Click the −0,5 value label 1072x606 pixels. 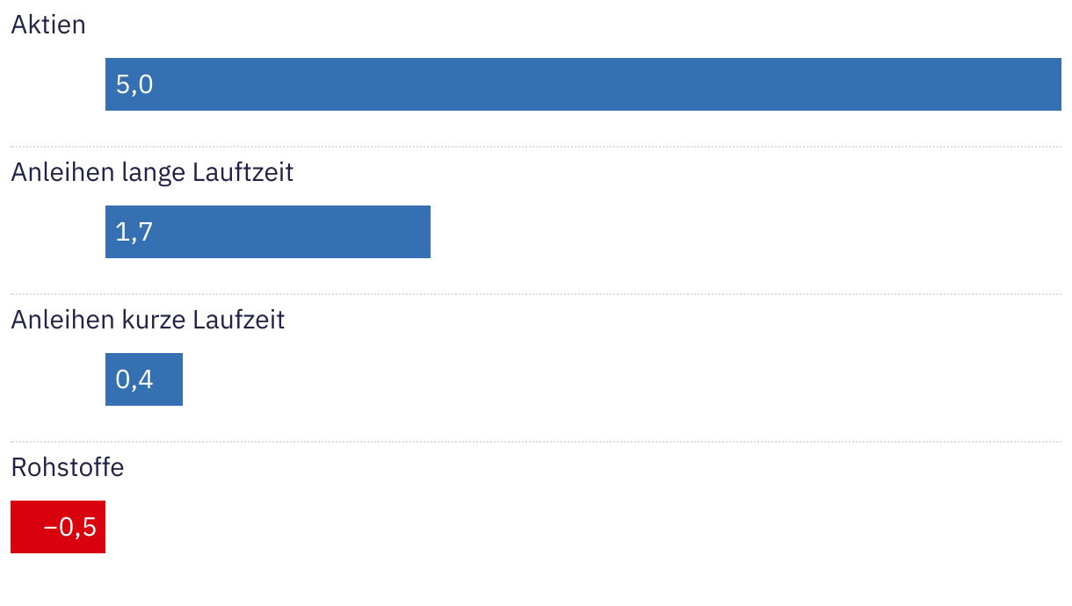point(69,527)
